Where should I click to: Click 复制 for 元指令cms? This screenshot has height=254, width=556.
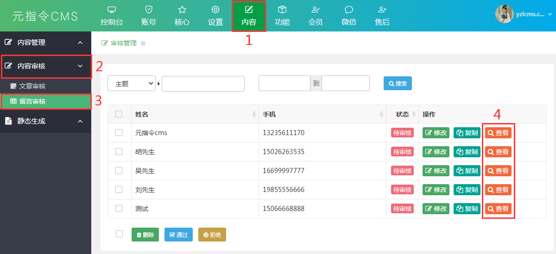[467, 133]
